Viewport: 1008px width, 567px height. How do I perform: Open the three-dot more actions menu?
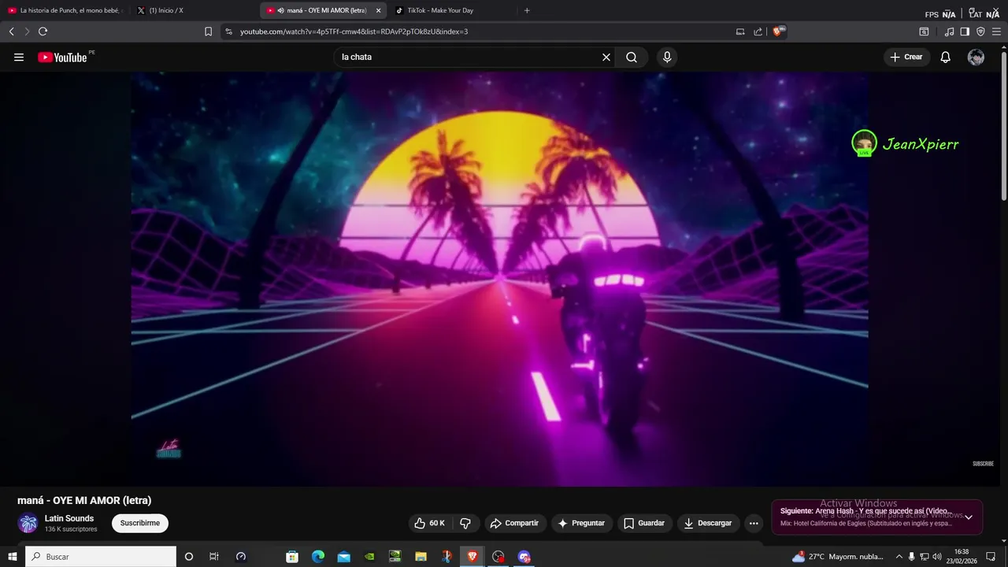pos(754,523)
